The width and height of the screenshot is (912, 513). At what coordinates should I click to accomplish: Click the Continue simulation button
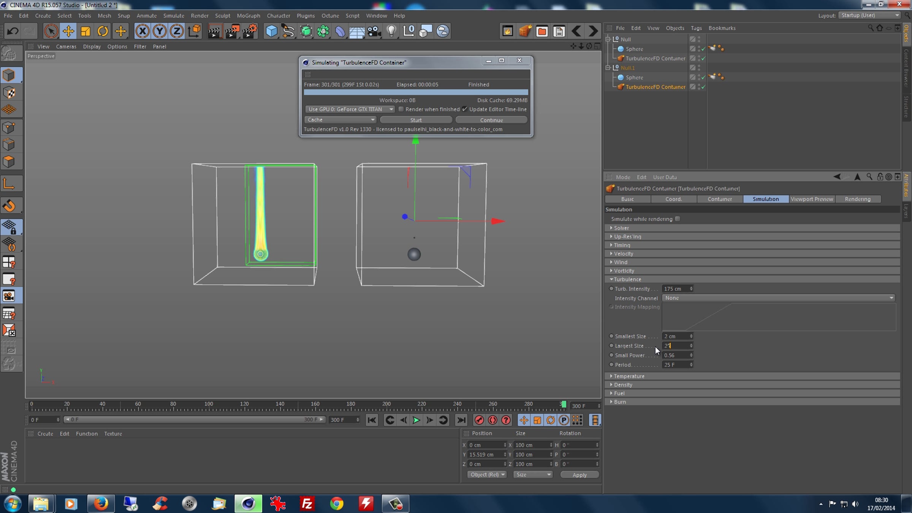[491, 120]
